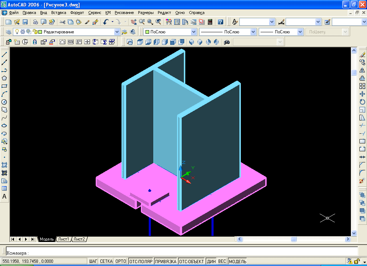Click the Camera view icon
This screenshot has width=367, height=266.
(227, 42)
